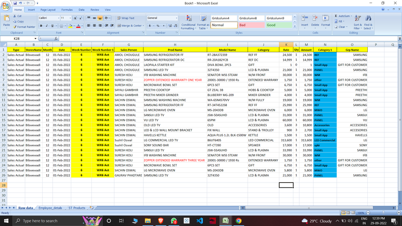Apply the Bad cell style
The height and width of the screenshot is (226, 402).
click(251, 25)
